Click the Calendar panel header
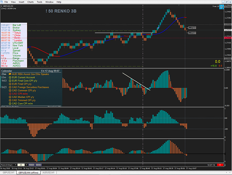 [x=31, y=71]
